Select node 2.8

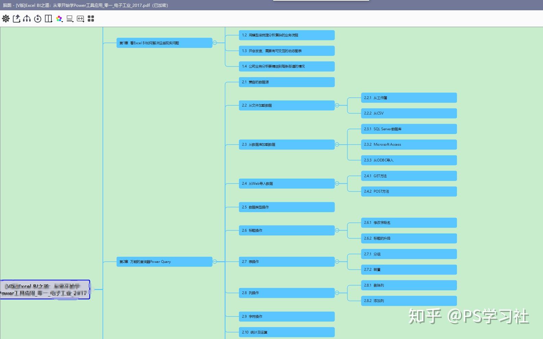pos(287,293)
